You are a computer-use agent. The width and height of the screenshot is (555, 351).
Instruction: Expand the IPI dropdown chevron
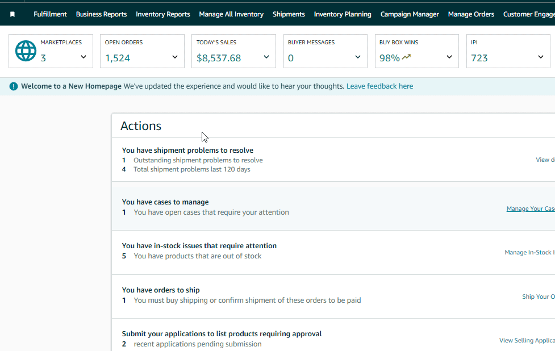541,57
